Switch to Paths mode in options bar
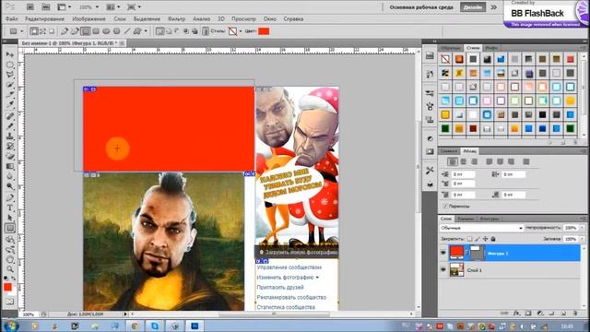The height and width of the screenshot is (332, 590). pos(42,31)
